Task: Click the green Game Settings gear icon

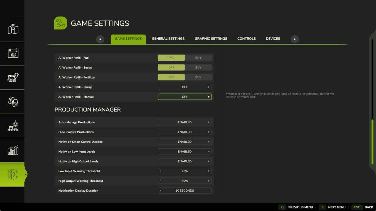Action: coord(60,23)
